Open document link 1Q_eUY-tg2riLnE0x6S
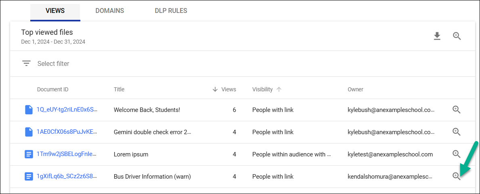The width and height of the screenshot is (480, 194). (67, 110)
